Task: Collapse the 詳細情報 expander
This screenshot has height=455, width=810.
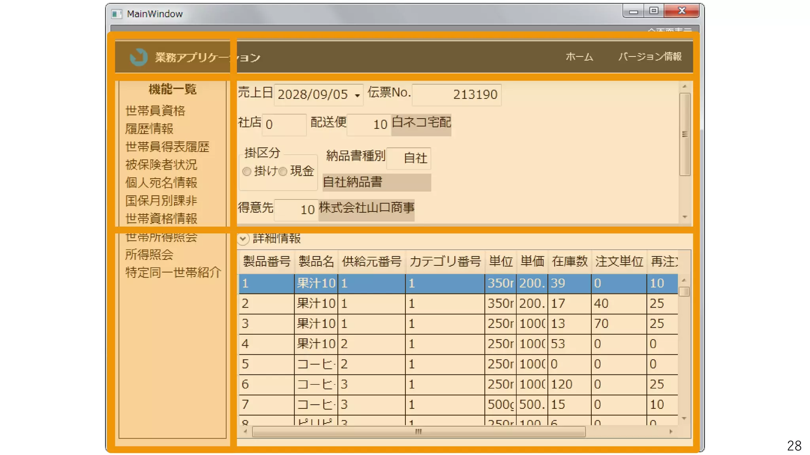Action: 243,239
